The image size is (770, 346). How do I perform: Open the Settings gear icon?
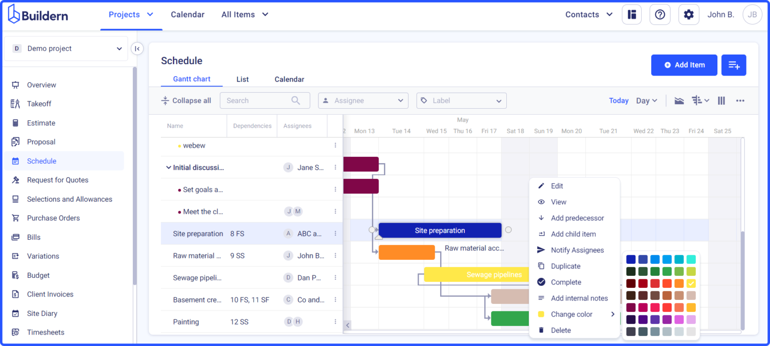(x=688, y=15)
